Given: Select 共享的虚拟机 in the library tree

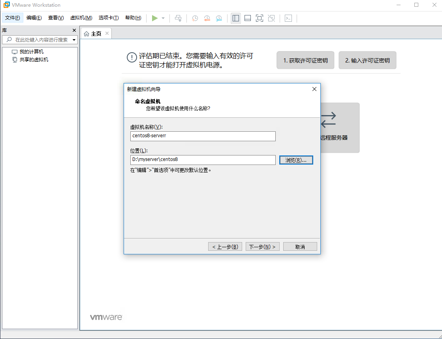Looking at the screenshot, I should point(34,60).
